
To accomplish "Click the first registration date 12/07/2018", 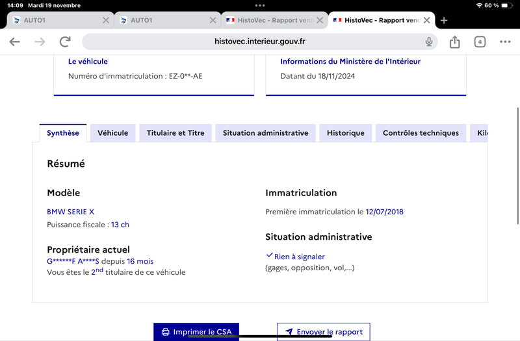I will [384, 212].
